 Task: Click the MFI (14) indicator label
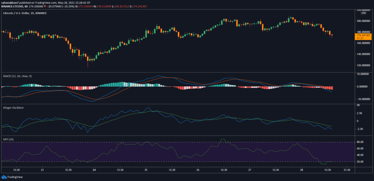click(x=8, y=139)
